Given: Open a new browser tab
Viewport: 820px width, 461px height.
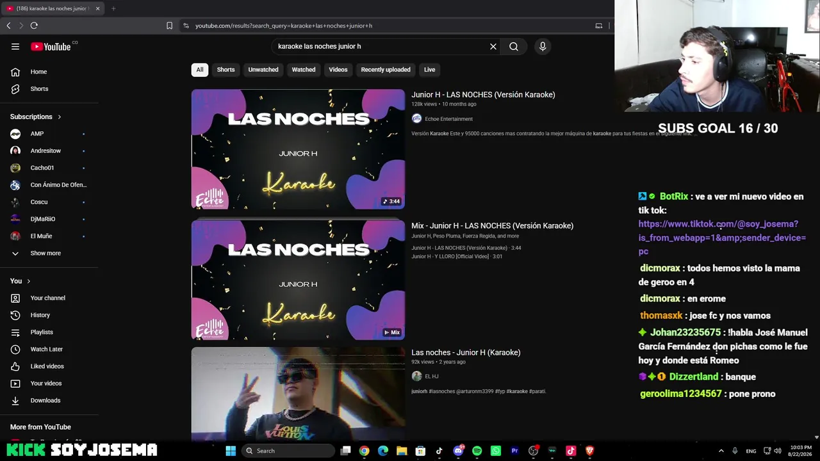Looking at the screenshot, I should pos(113,8).
